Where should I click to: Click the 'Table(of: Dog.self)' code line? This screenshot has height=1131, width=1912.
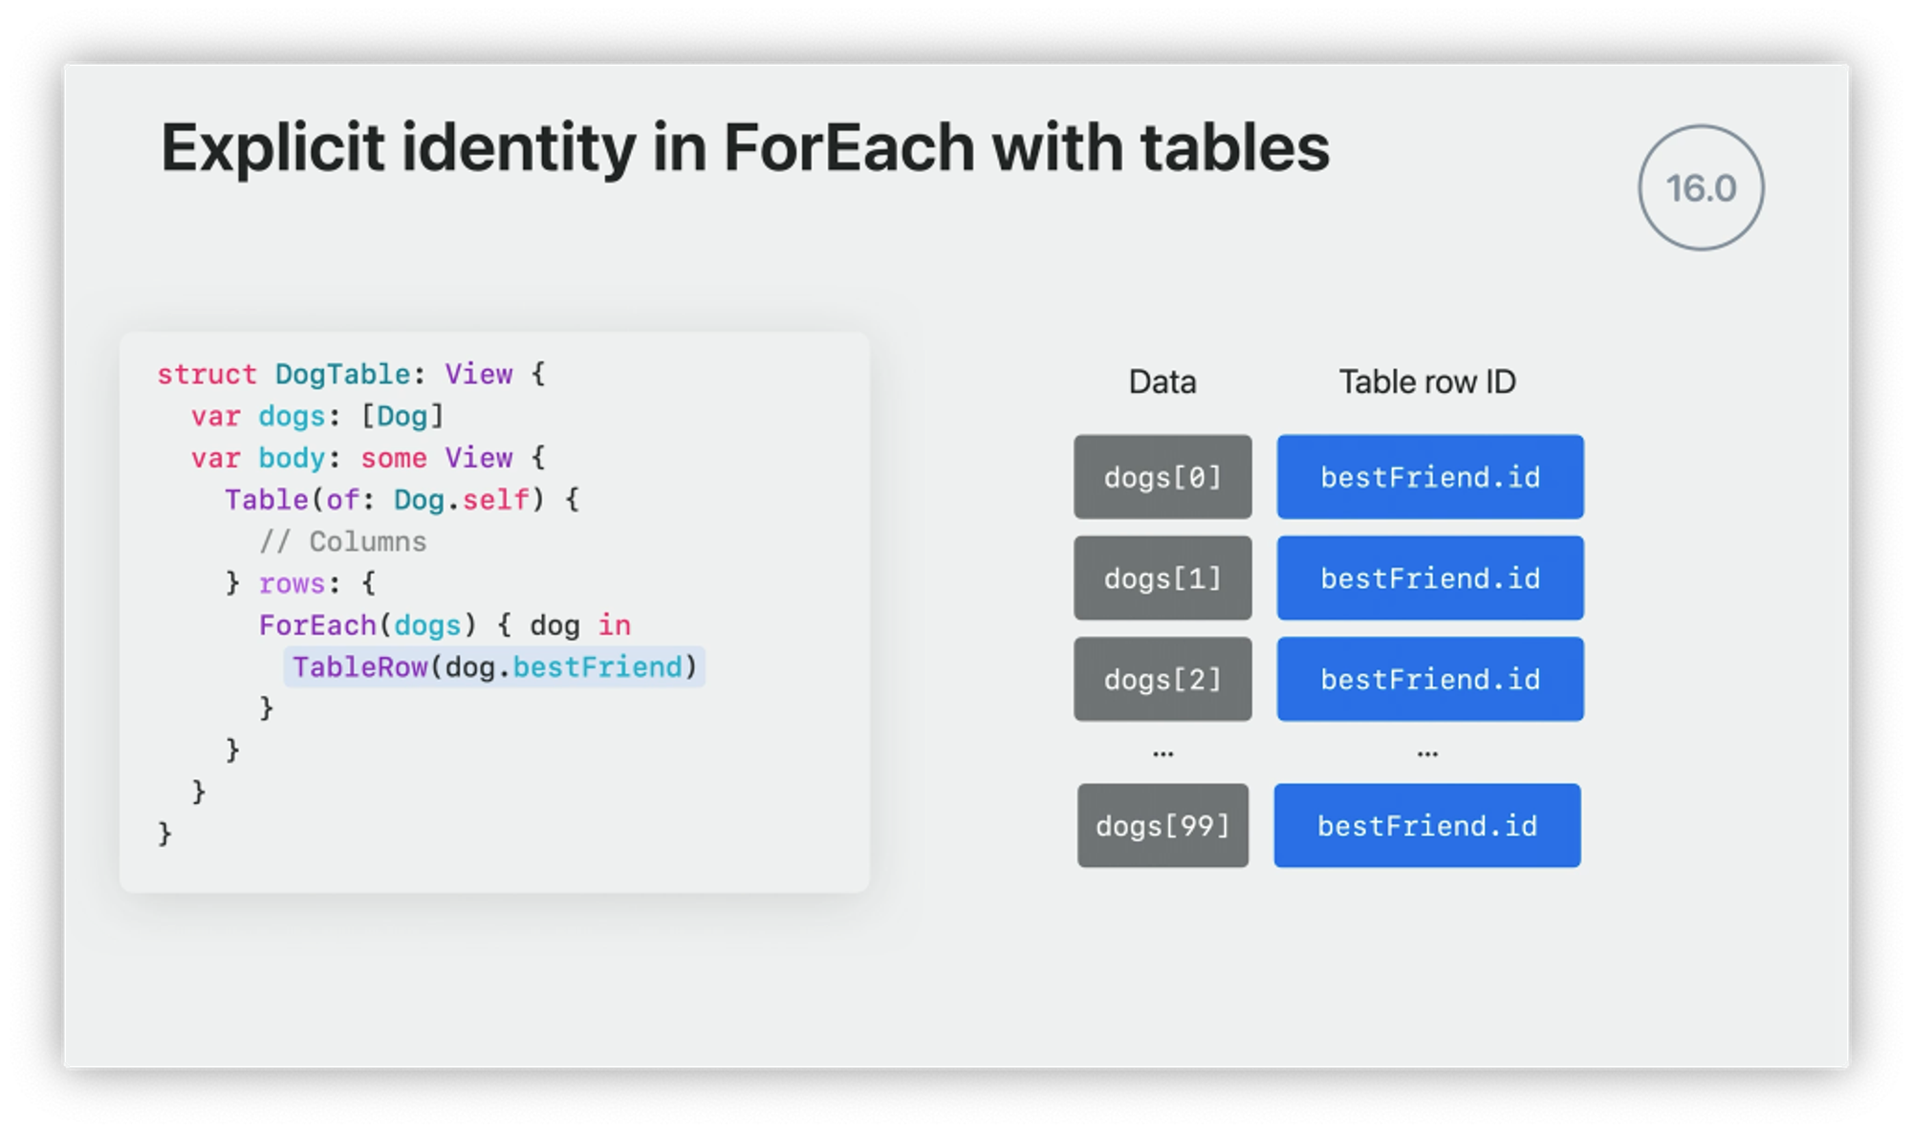[x=402, y=500]
